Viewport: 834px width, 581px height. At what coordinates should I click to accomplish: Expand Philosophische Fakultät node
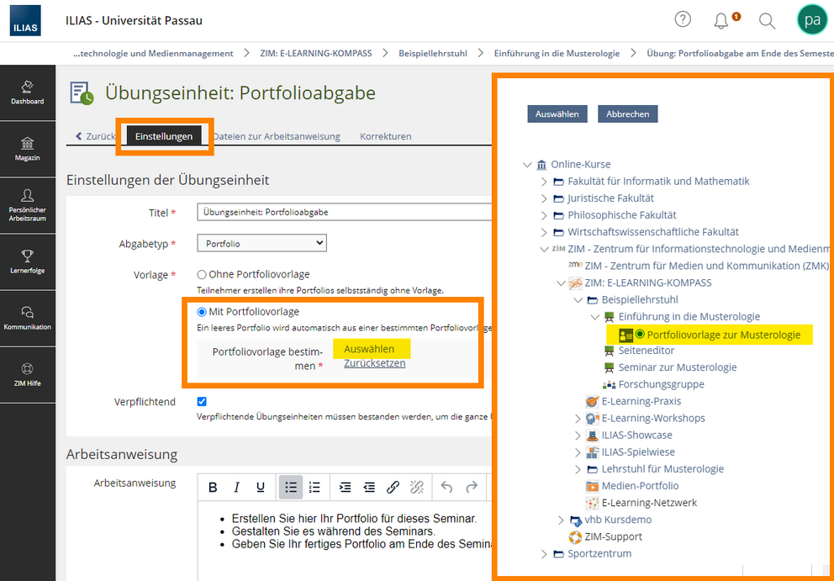pos(544,215)
